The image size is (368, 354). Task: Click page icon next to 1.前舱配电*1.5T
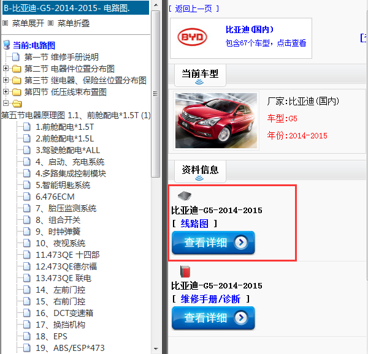(x=27, y=127)
